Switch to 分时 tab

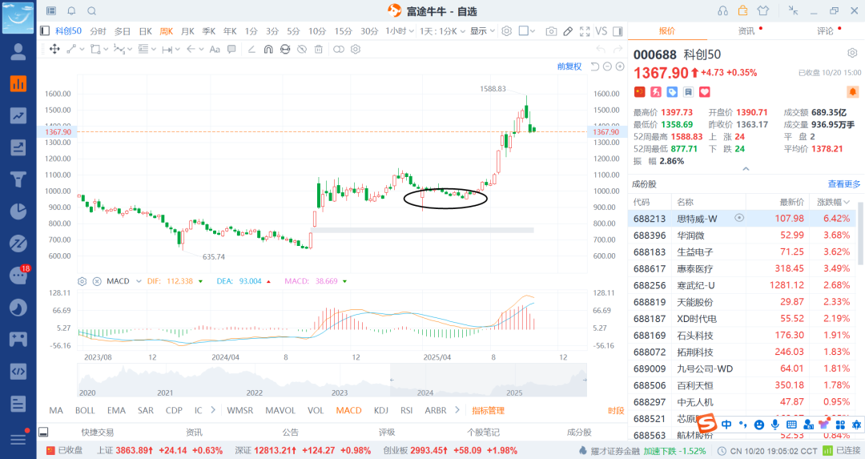click(98, 31)
